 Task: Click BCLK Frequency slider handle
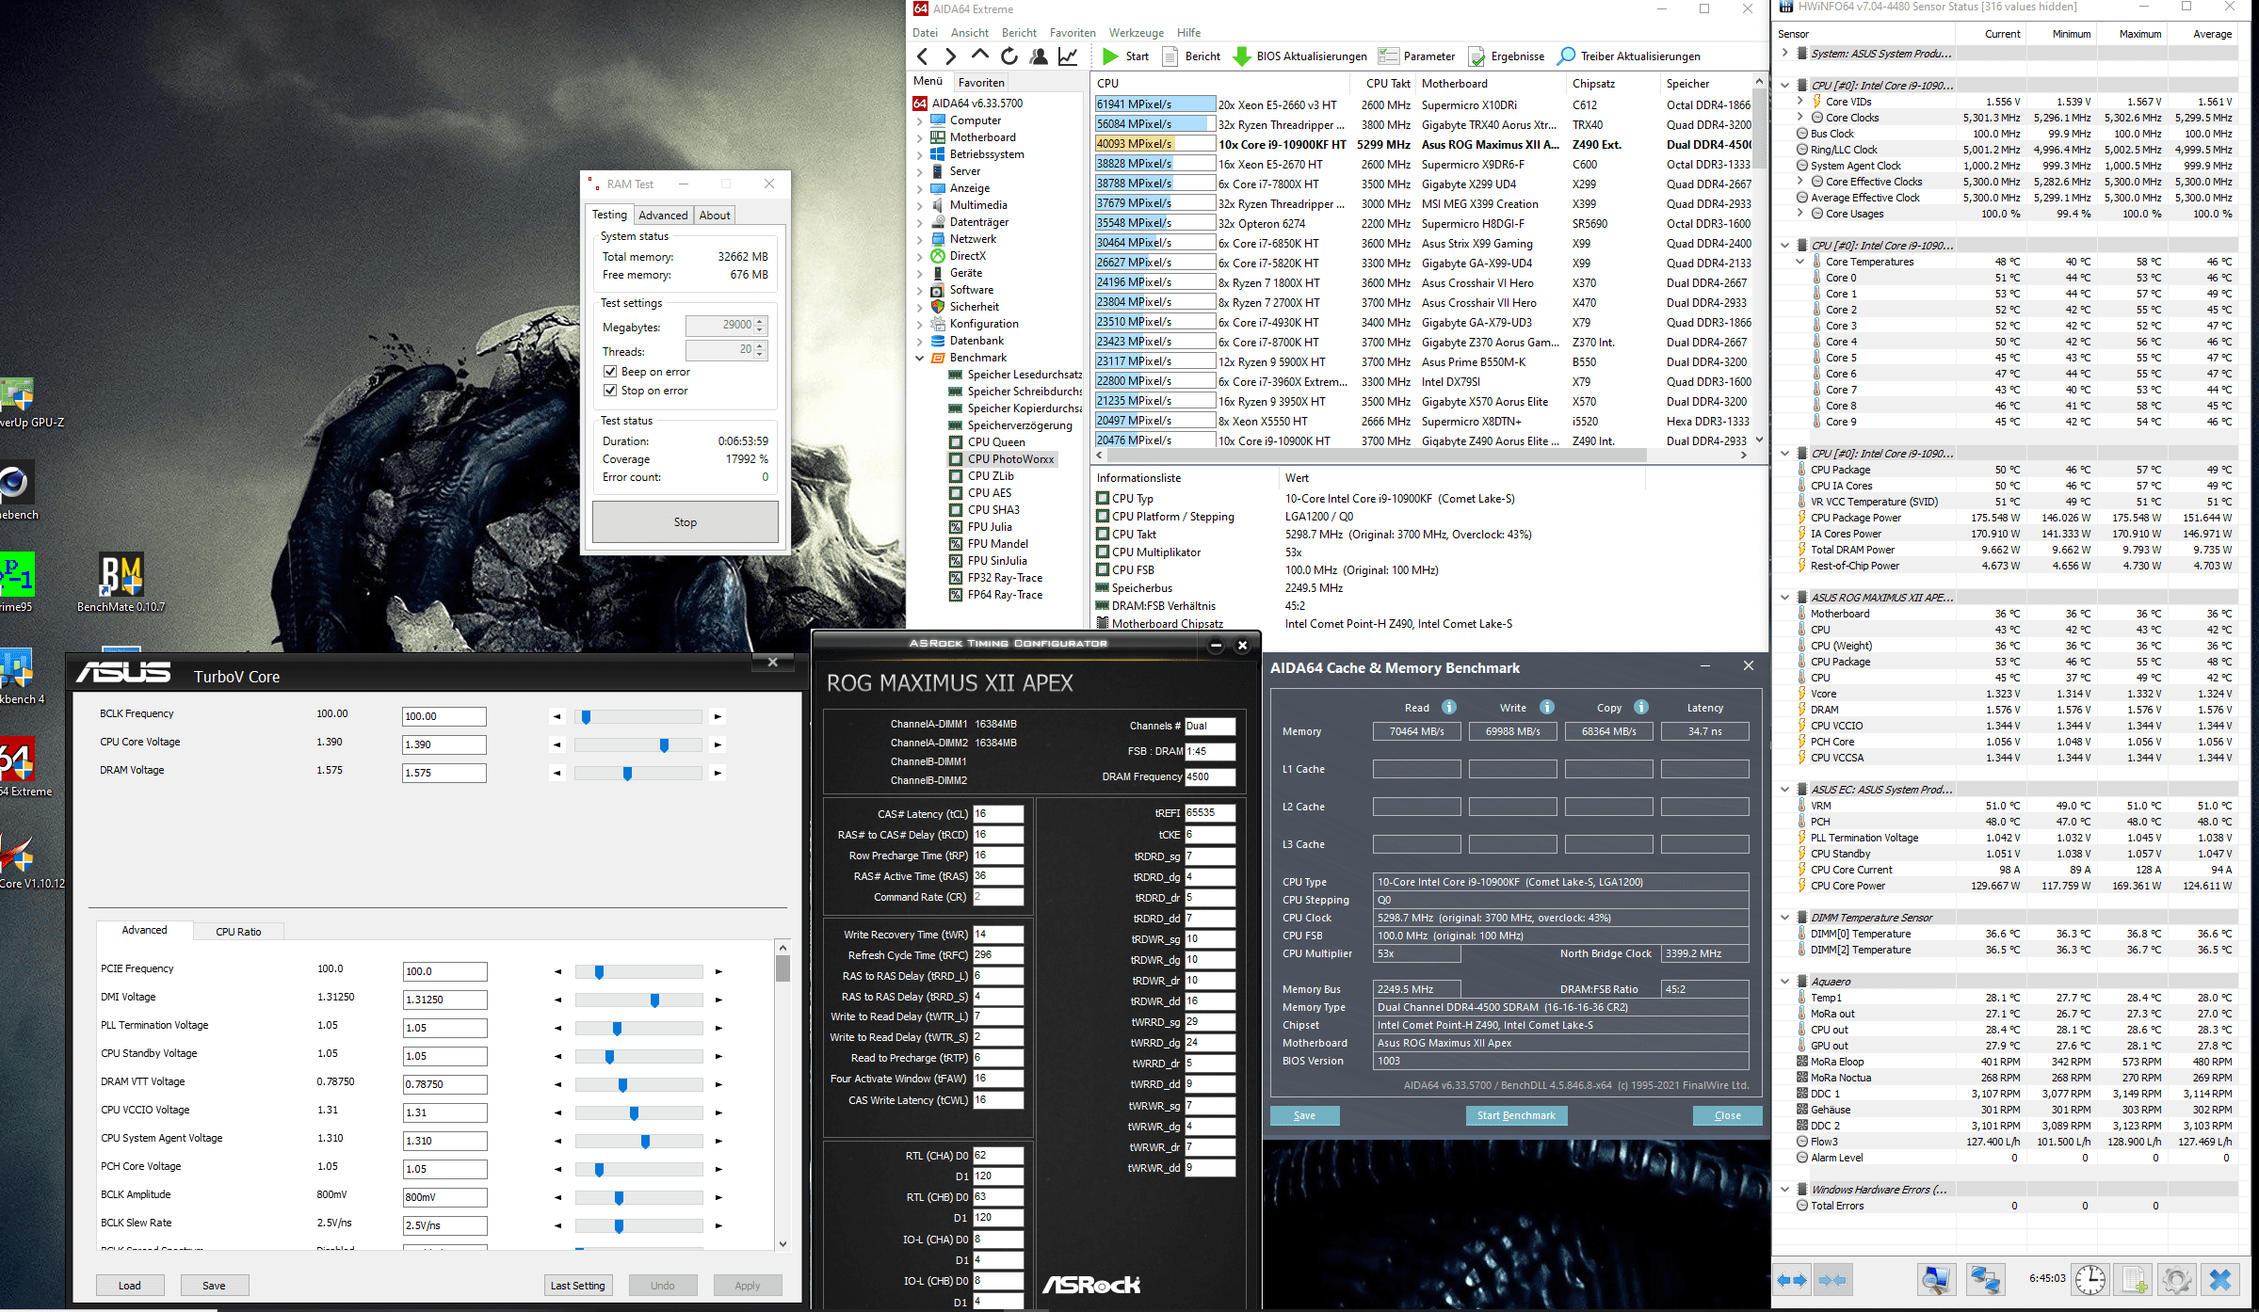tap(586, 717)
